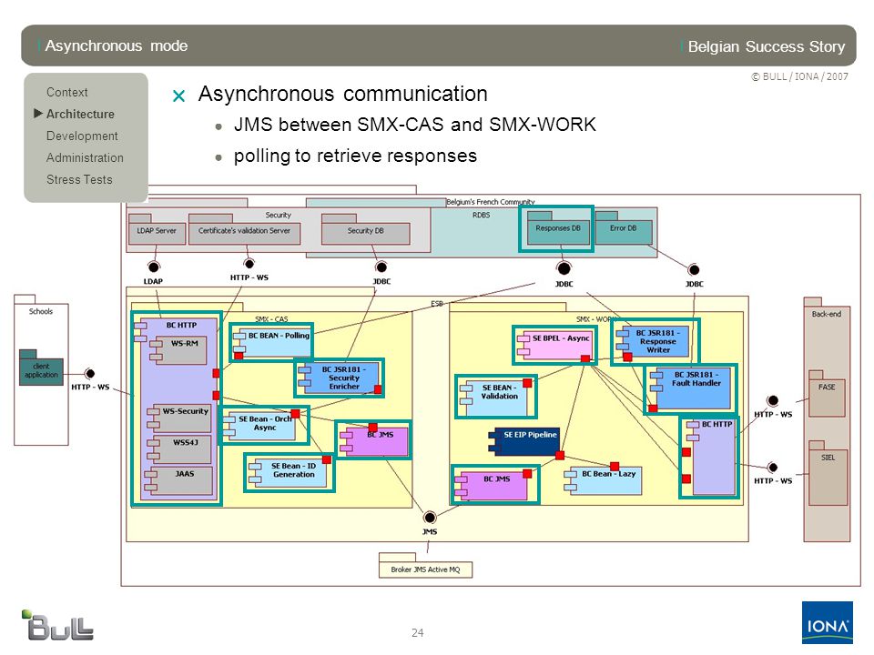Click the red port on BC BEAN - Polling

click(x=239, y=356)
